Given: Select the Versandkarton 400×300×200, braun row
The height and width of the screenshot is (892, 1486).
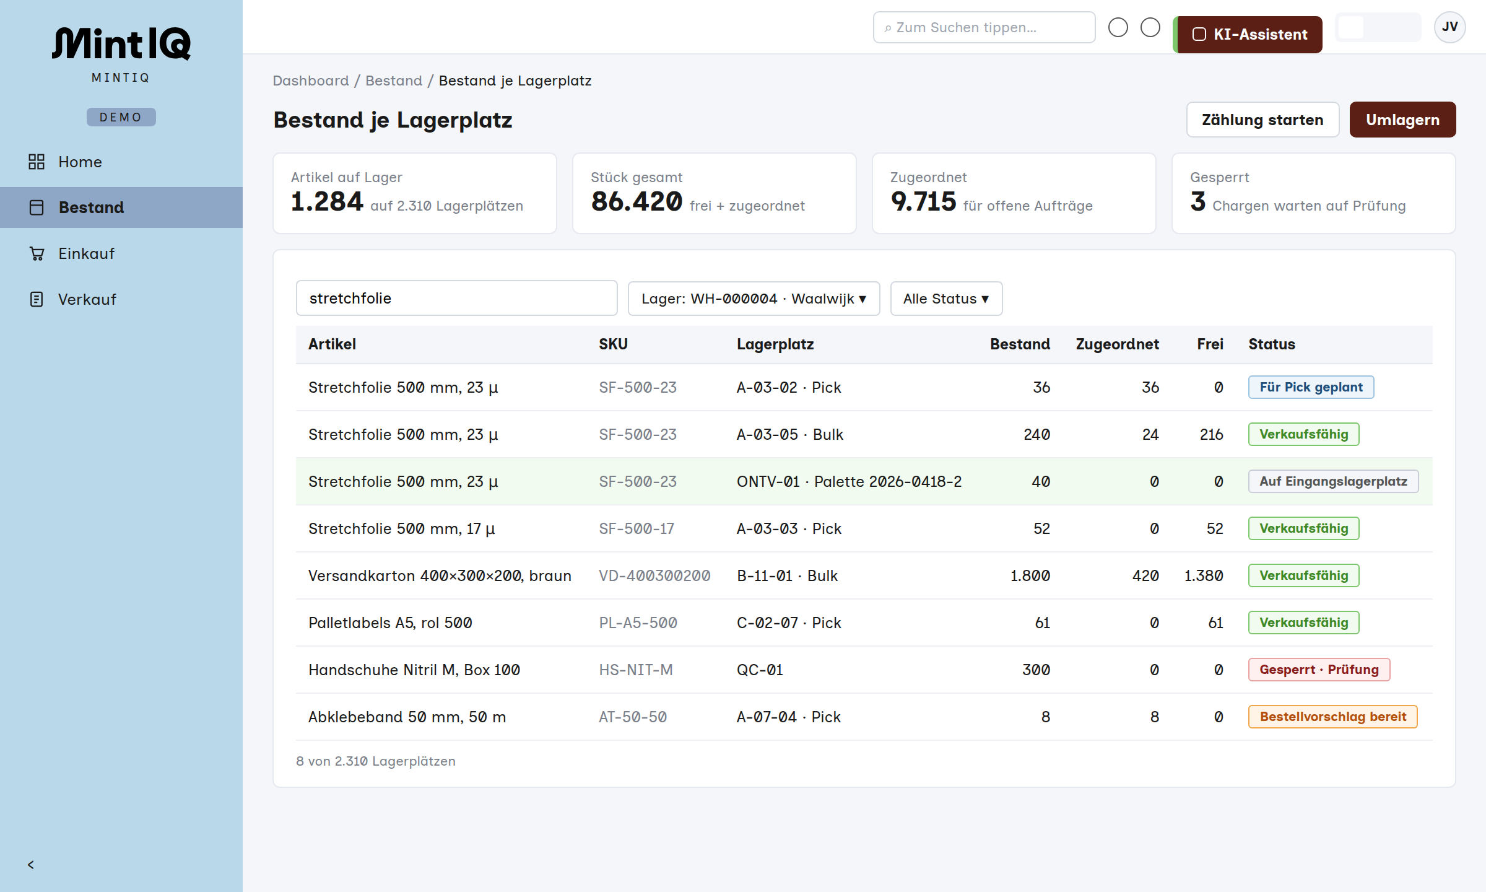Looking at the screenshot, I should [864, 575].
